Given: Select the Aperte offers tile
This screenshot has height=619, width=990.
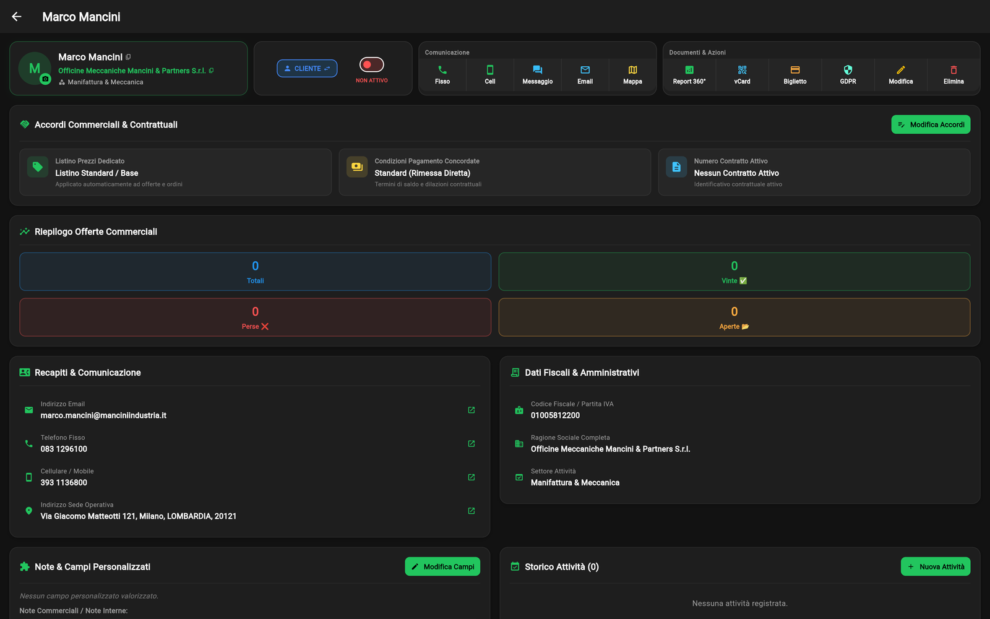Looking at the screenshot, I should click(x=734, y=318).
